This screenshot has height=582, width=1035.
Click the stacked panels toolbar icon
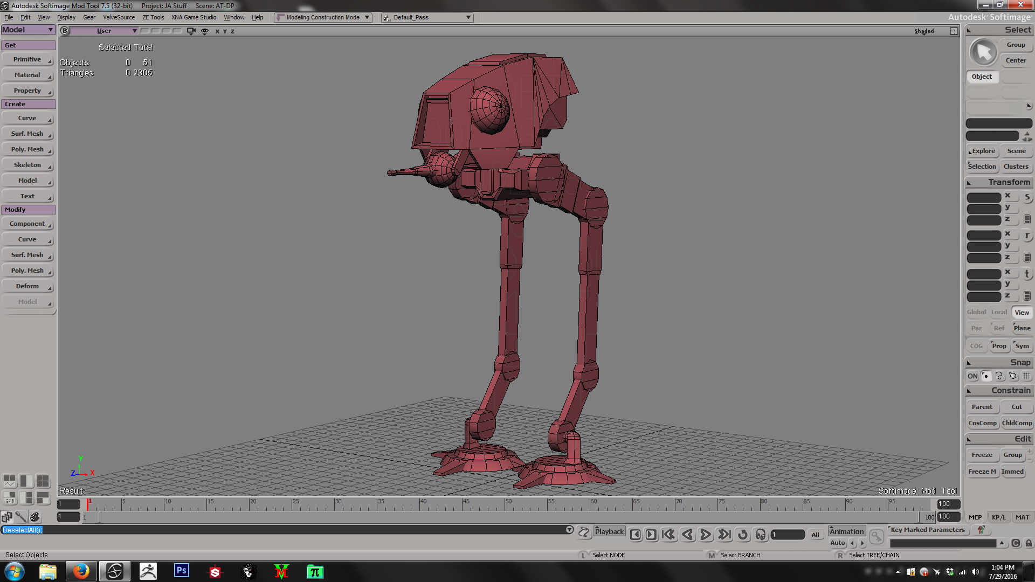(x=7, y=517)
